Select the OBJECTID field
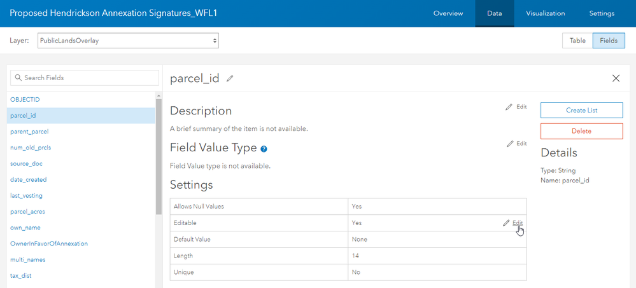The width and height of the screenshot is (636, 288). pos(25,100)
